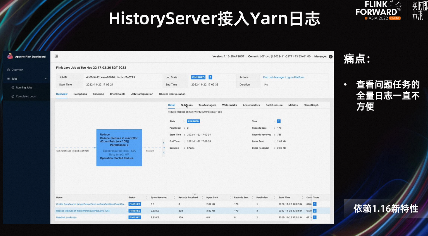
Task: Click the Message count badge showing 0
Action: 331,57
